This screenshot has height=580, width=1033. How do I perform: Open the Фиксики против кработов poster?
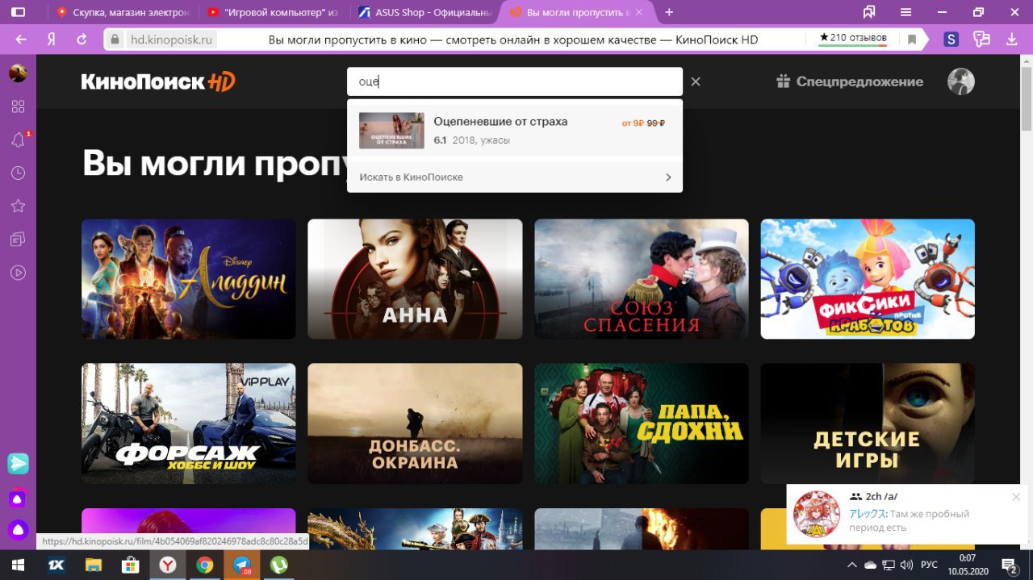868,279
